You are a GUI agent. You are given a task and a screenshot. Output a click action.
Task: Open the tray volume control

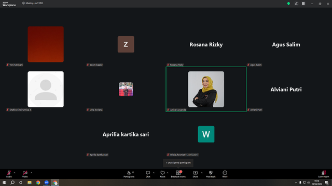click(309, 182)
